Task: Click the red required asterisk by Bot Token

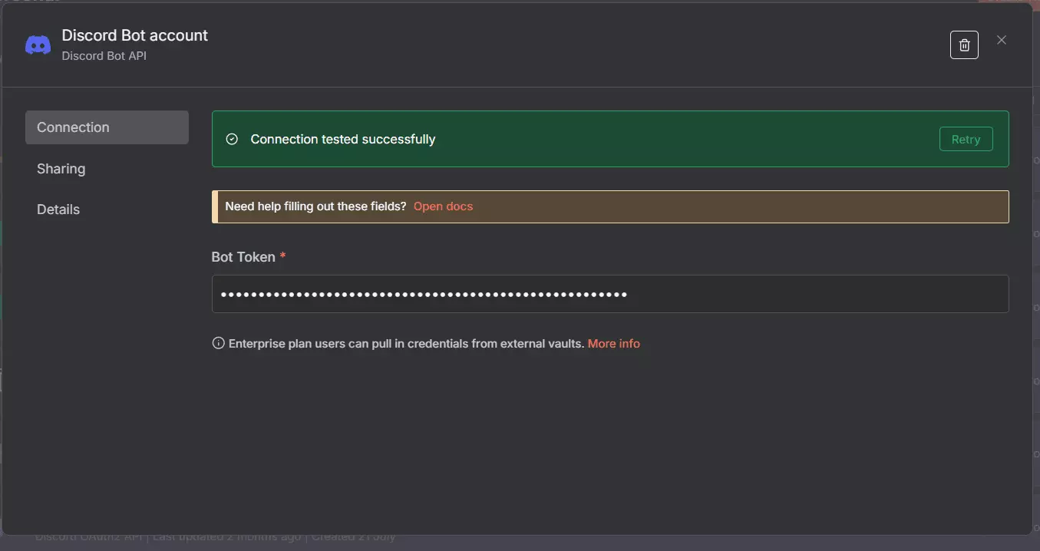Action: (x=282, y=256)
